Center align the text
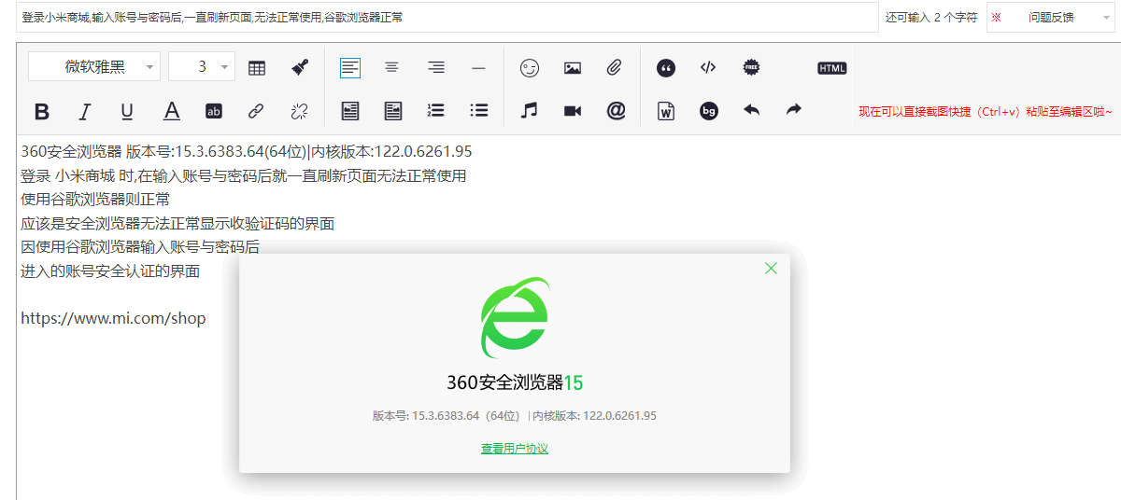 click(392, 67)
